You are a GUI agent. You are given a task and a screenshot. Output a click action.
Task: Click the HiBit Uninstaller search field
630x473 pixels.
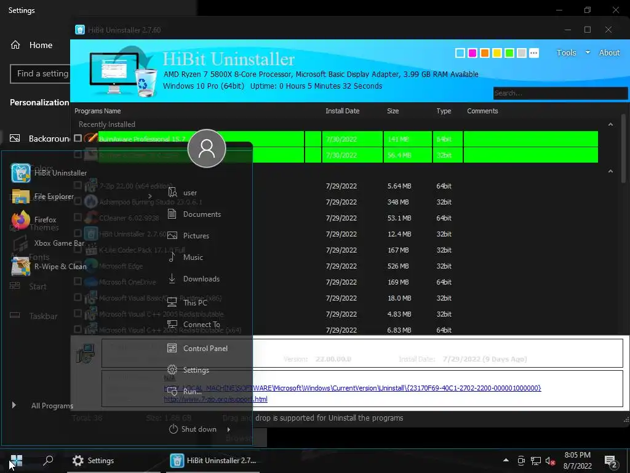(560, 93)
